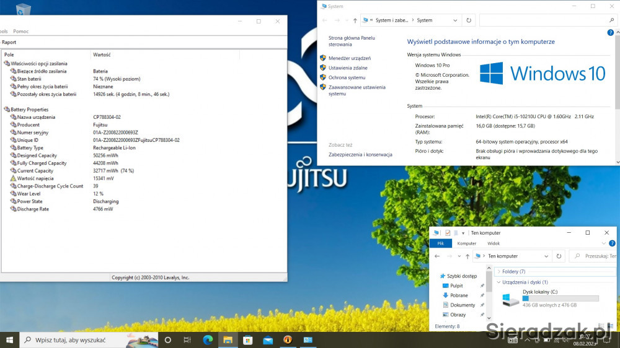
Task: Select Dysk lokalny (C:) drive
Action: click(550, 299)
